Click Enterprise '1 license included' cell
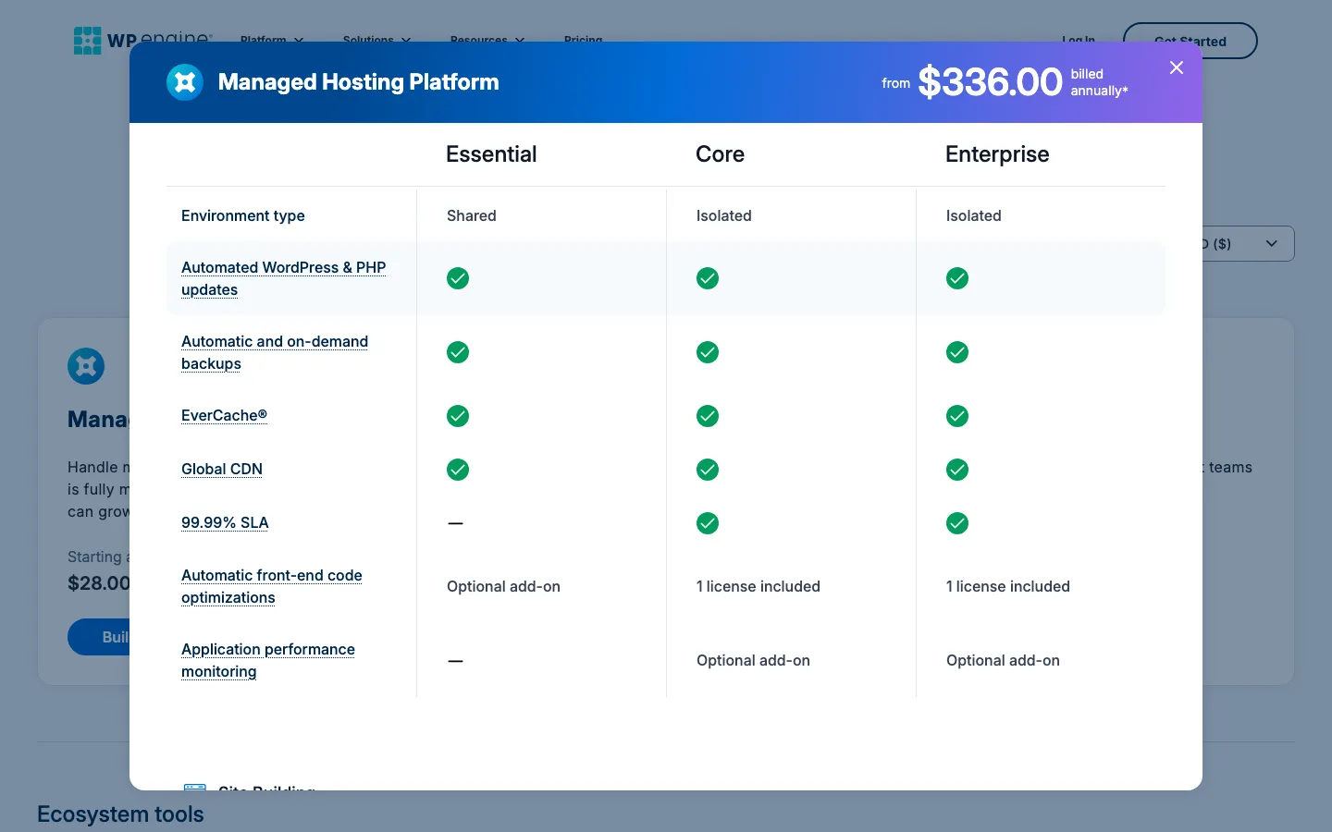 point(1008,586)
